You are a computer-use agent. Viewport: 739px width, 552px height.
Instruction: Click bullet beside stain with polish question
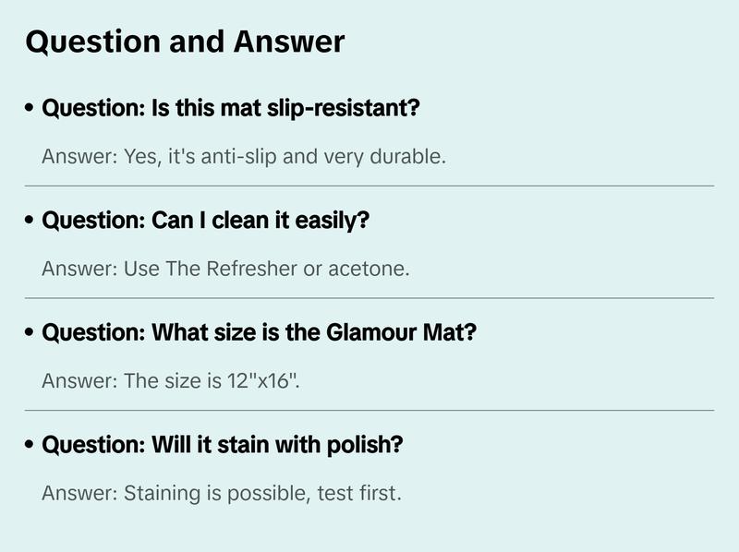click(30, 446)
